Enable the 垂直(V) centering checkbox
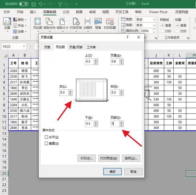The image size is (196, 195). coord(46,143)
